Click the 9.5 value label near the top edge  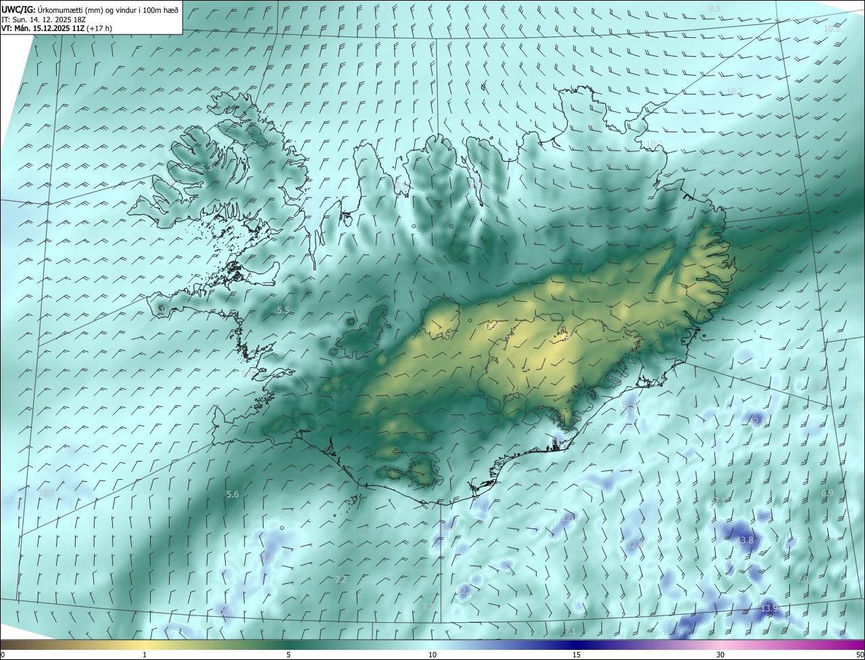[x=714, y=8]
